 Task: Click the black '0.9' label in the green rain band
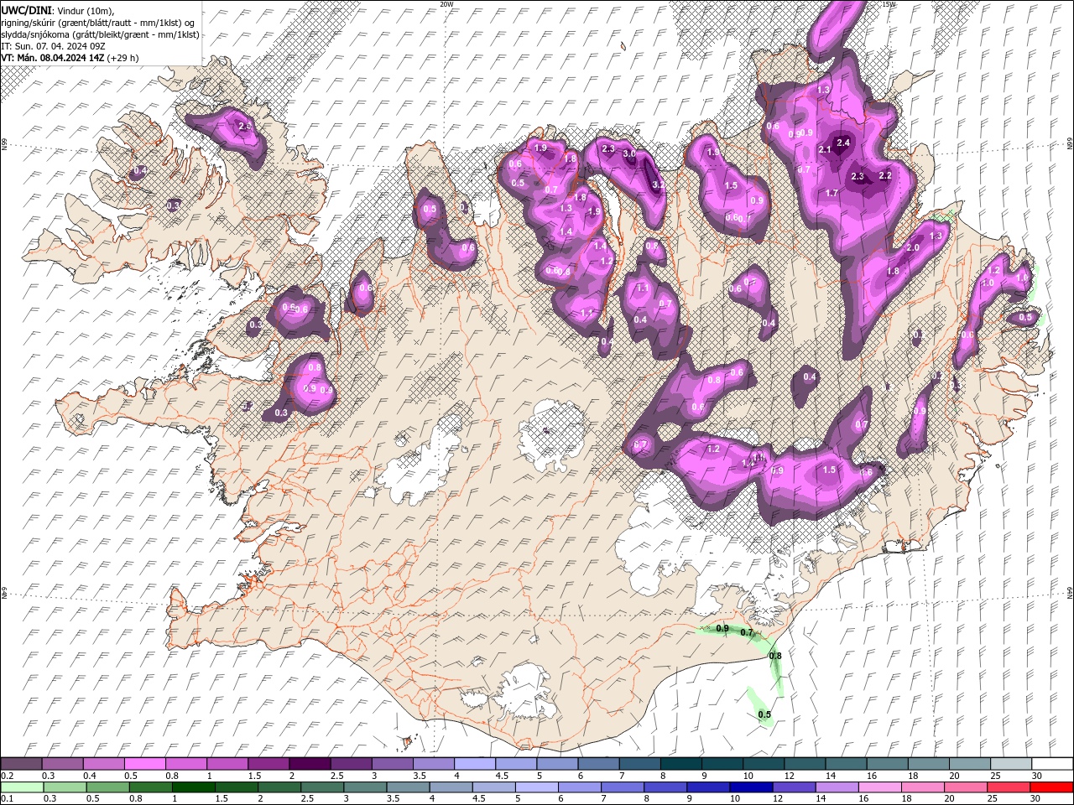pyautogui.click(x=722, y=629)
